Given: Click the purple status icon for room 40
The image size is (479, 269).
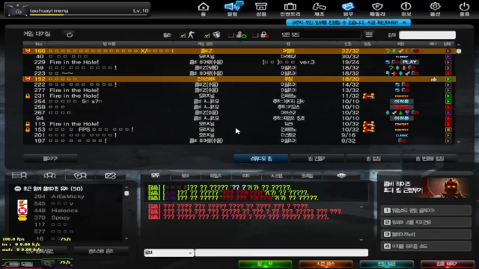Looking at the screenshot, I should (x=448, y=57).
